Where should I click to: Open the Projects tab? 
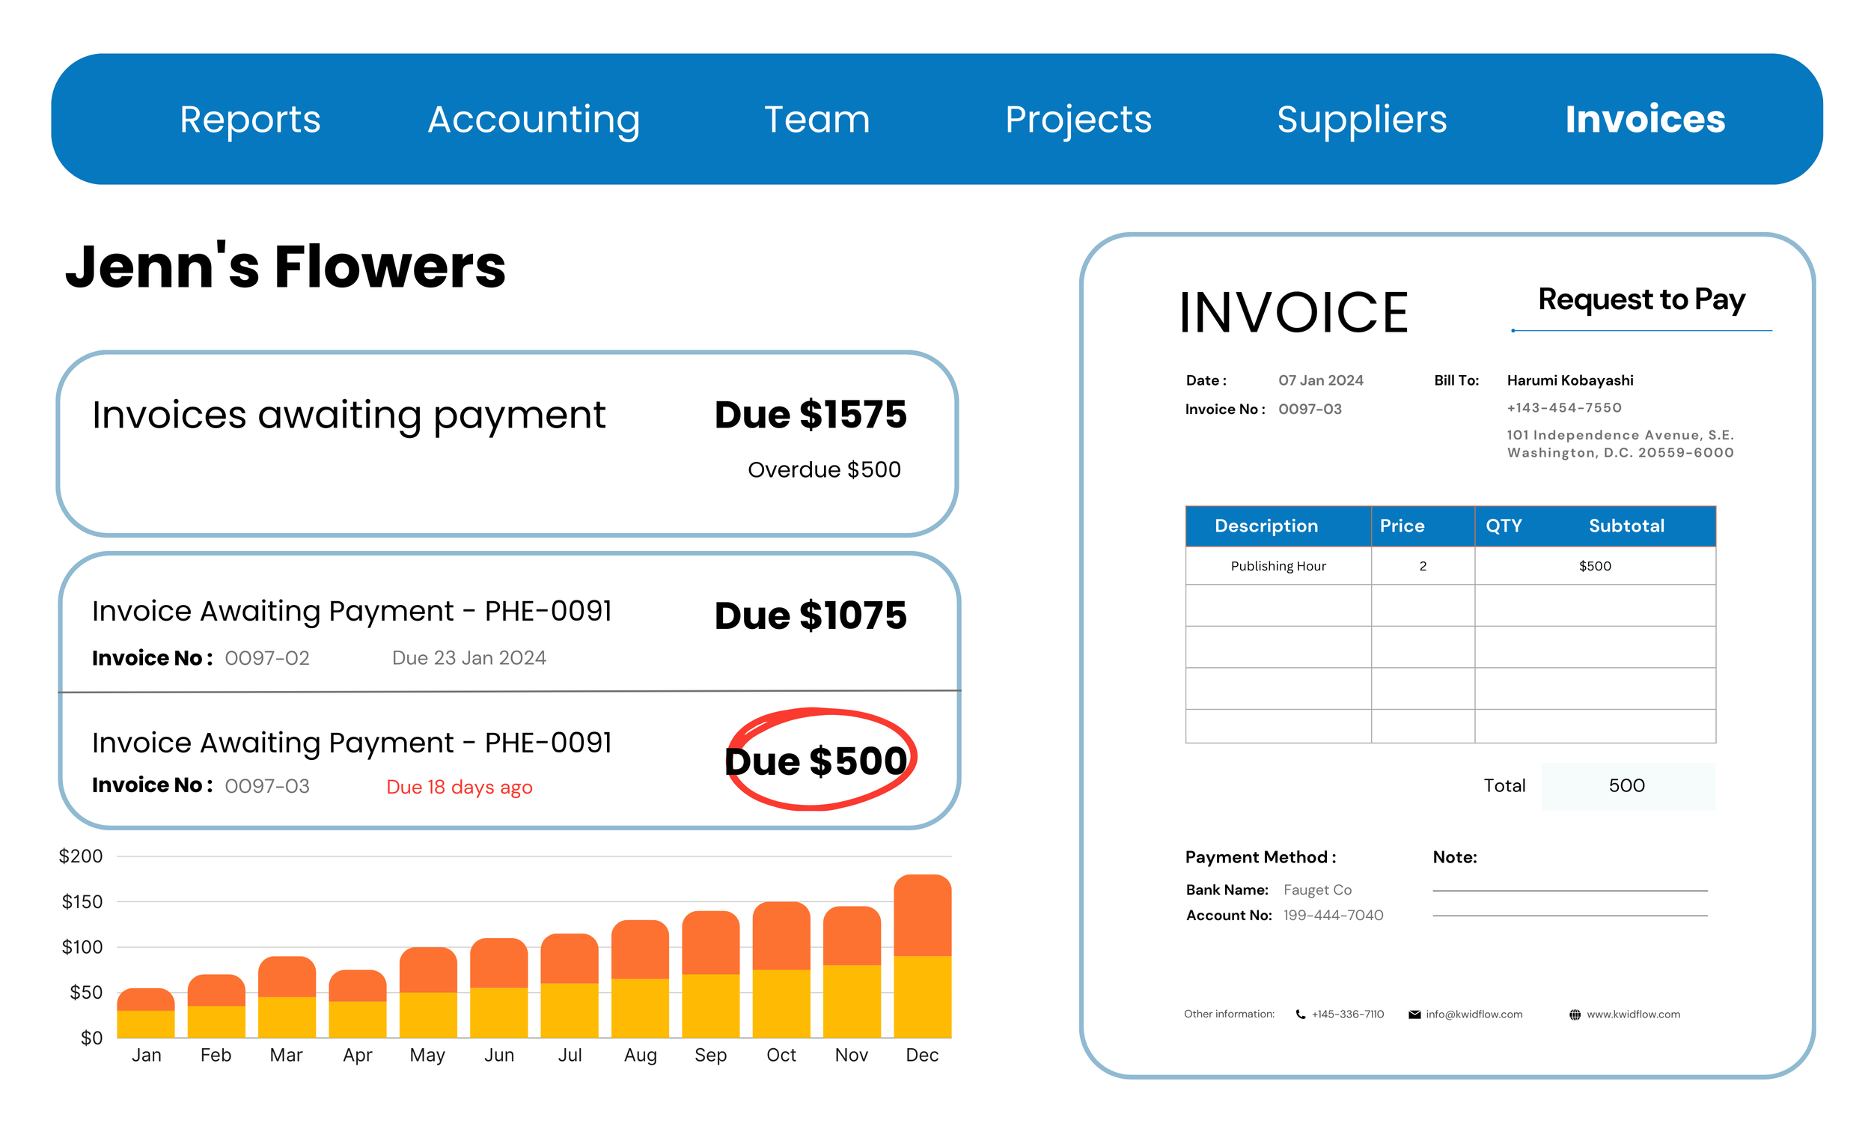pyautogui.click(x=1078, y=120)
